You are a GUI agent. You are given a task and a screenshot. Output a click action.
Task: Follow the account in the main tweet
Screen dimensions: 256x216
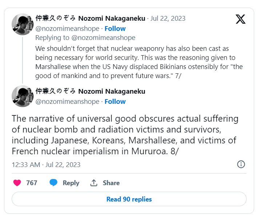(x=115, y=102)
